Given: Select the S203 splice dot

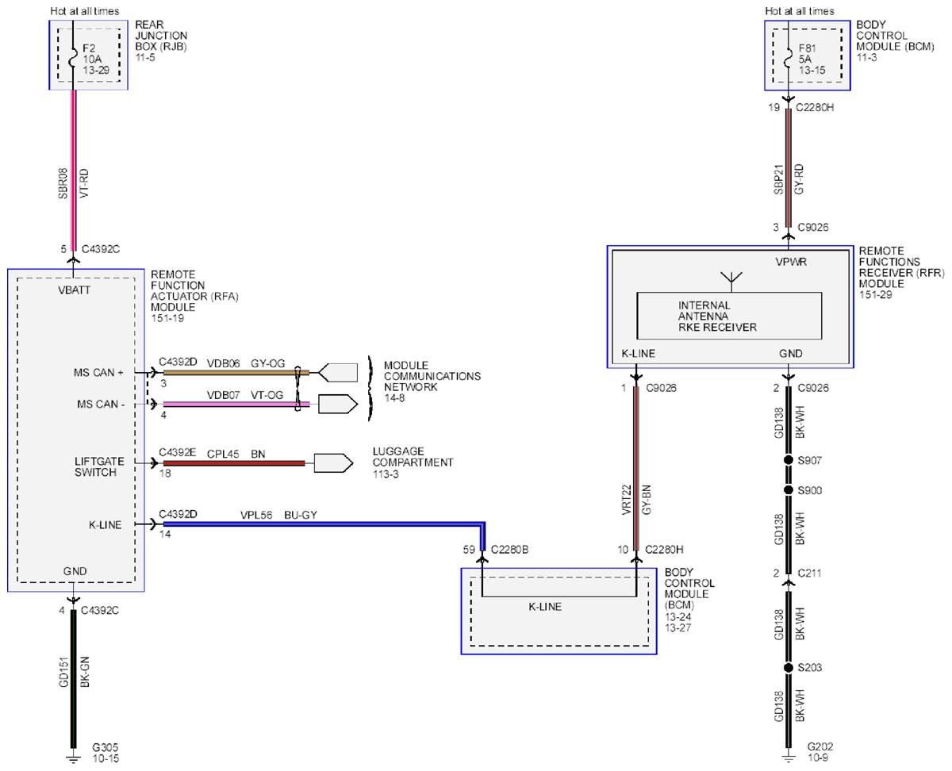Looking at the screenshot, I should (x=789, y=668).
